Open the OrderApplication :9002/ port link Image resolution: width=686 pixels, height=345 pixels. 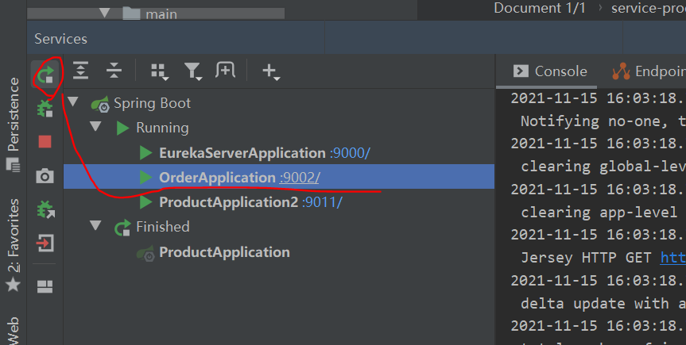click(x=299, y=178)
